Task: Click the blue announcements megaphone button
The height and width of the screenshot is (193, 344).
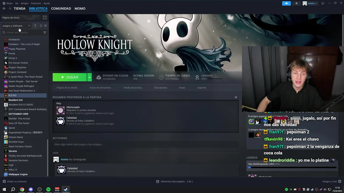Action: tap(286, 3)
